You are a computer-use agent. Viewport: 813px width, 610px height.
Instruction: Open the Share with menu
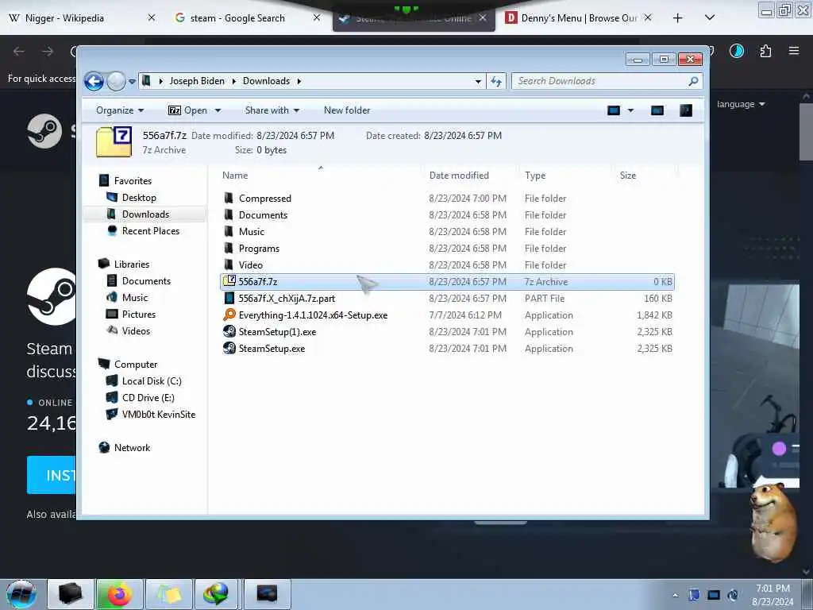[x=272, y=110]
